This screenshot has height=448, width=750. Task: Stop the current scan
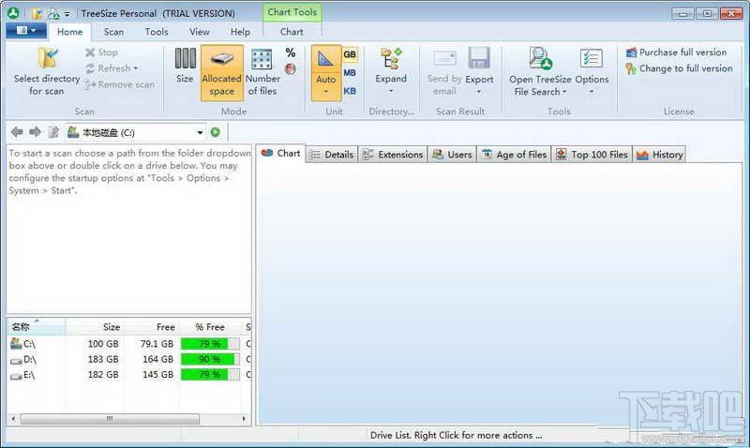click(101, 52)
